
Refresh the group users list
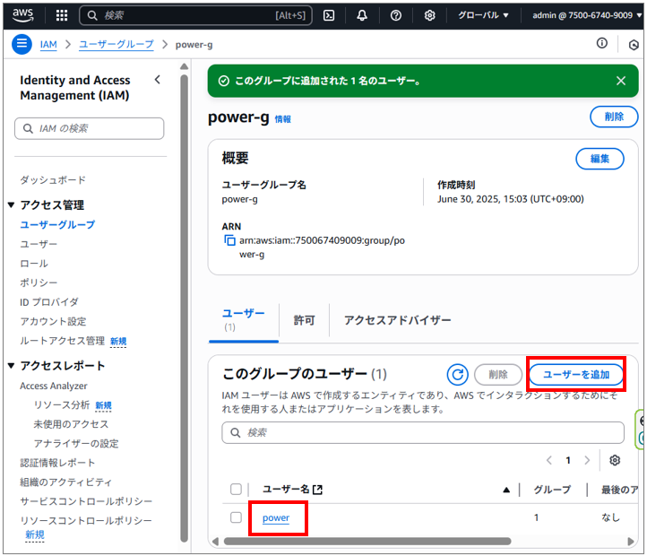[457, 374]
